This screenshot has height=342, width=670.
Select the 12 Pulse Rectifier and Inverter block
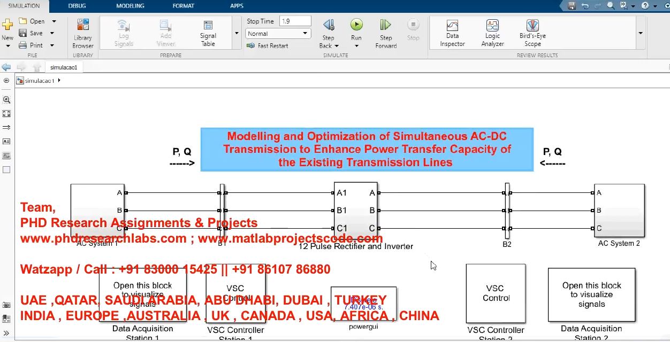[x=355, y=211]
